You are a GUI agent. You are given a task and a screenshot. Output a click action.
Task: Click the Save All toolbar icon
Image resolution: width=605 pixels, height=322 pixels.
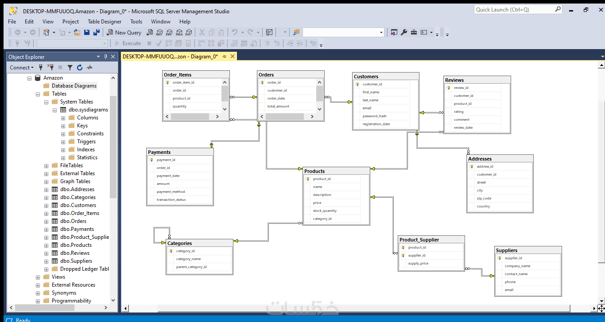[96, 32]
